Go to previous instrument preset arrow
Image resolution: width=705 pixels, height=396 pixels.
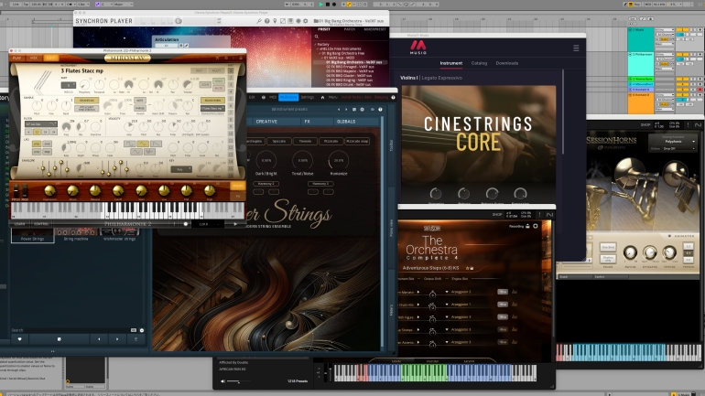(x=339, y=109)
